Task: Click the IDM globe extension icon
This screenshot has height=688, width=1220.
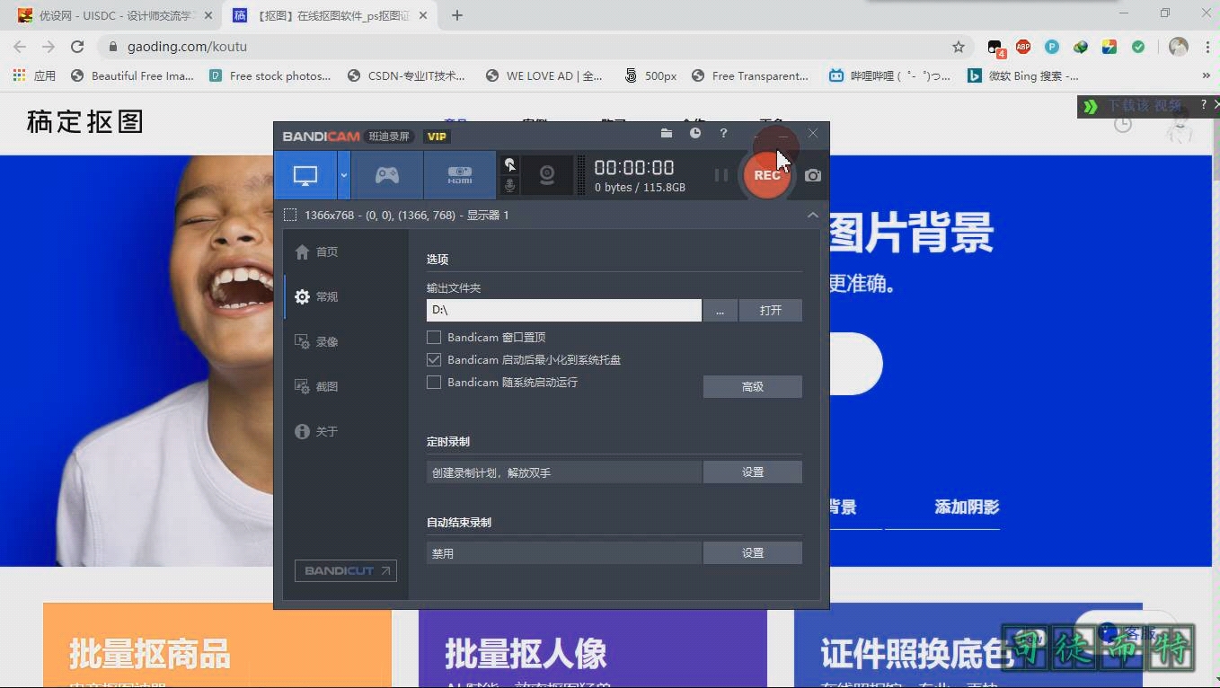Action: pyautogui.click(x=1081, y=47)
